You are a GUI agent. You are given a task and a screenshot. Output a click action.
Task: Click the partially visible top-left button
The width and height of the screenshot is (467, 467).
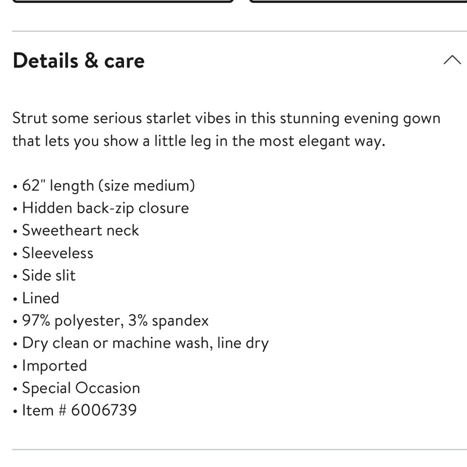pos(123,1)
